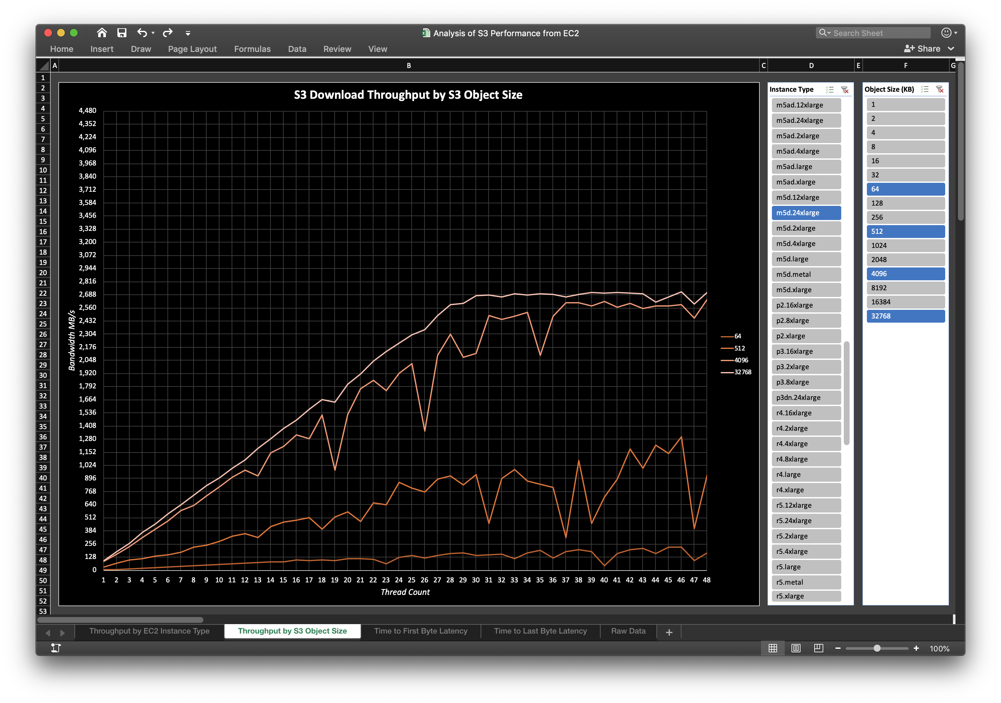Viewport: 1001px width, 703px height.
Task: Click the Redo arrow icon
Action: click(x=167, y=33)
